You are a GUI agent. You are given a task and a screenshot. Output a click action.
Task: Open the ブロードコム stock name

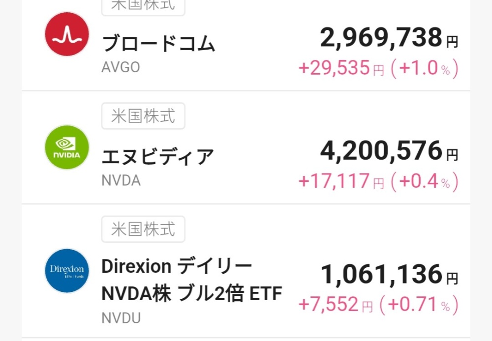click(158, 43)
